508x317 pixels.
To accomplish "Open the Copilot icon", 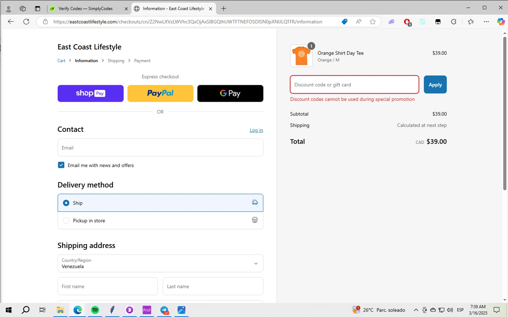I will click(x=501, y=22).
